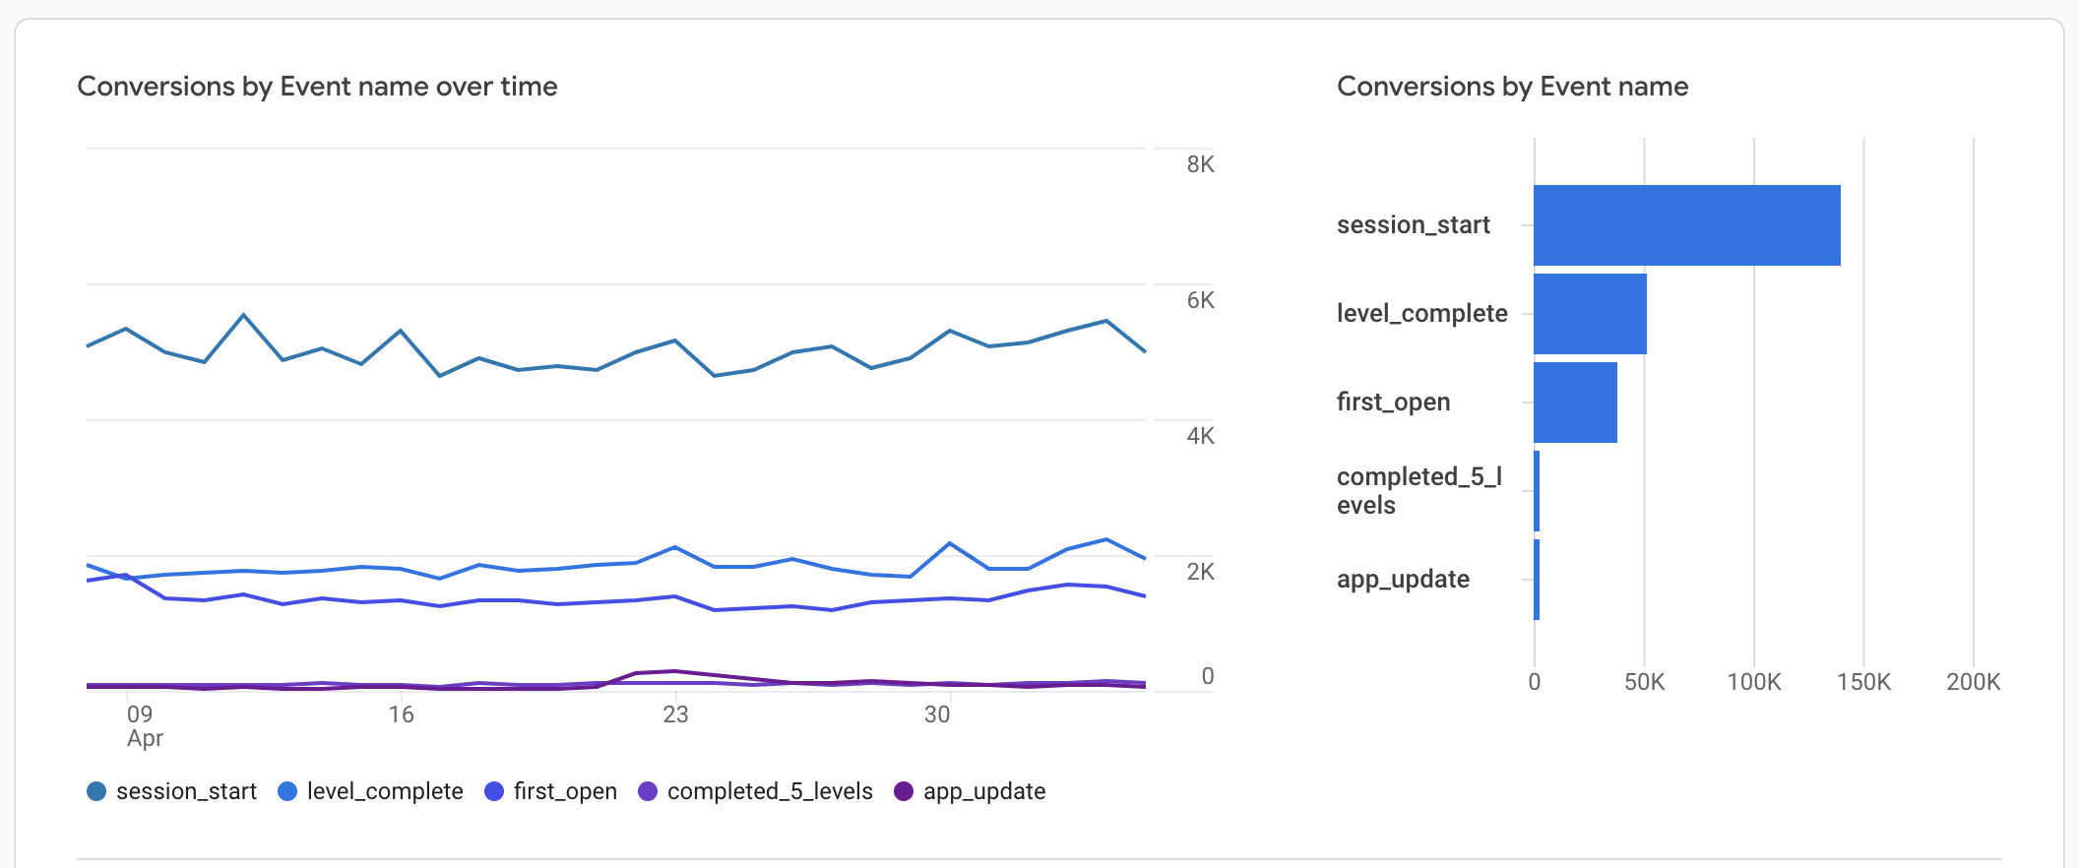The width and height of the screenshot is (2079, 868).
Task: Click the session_start bar in bar chart
Action: click(x=1687, y=225)
